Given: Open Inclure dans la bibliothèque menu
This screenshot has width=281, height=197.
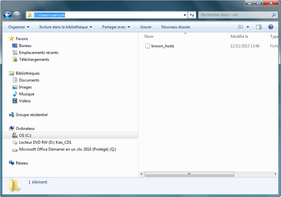Looking at the screenshot, I should coord(66,27).
